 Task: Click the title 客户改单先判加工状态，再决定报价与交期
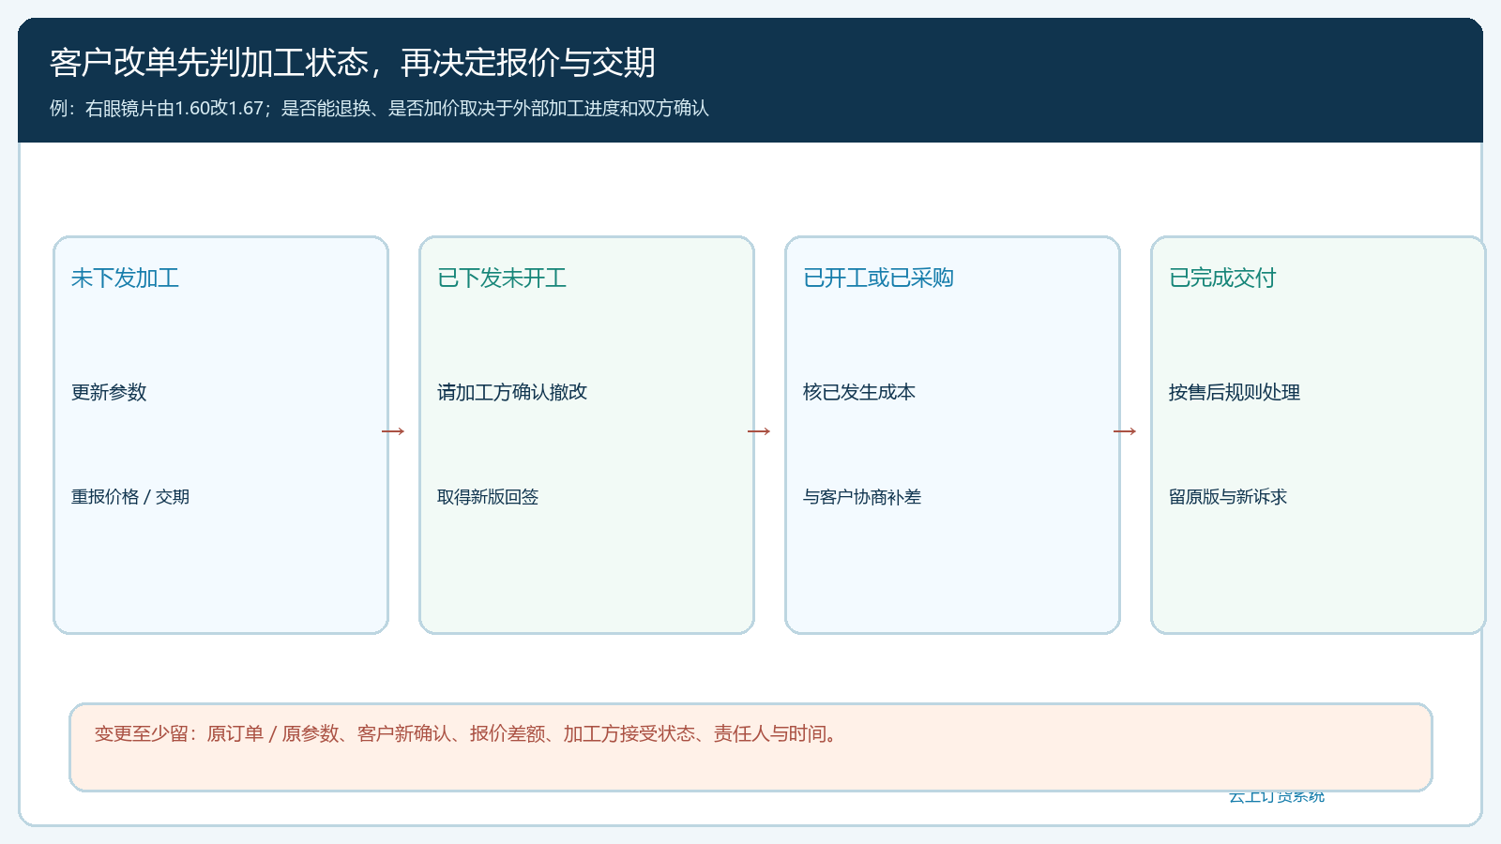click(353, 63)
